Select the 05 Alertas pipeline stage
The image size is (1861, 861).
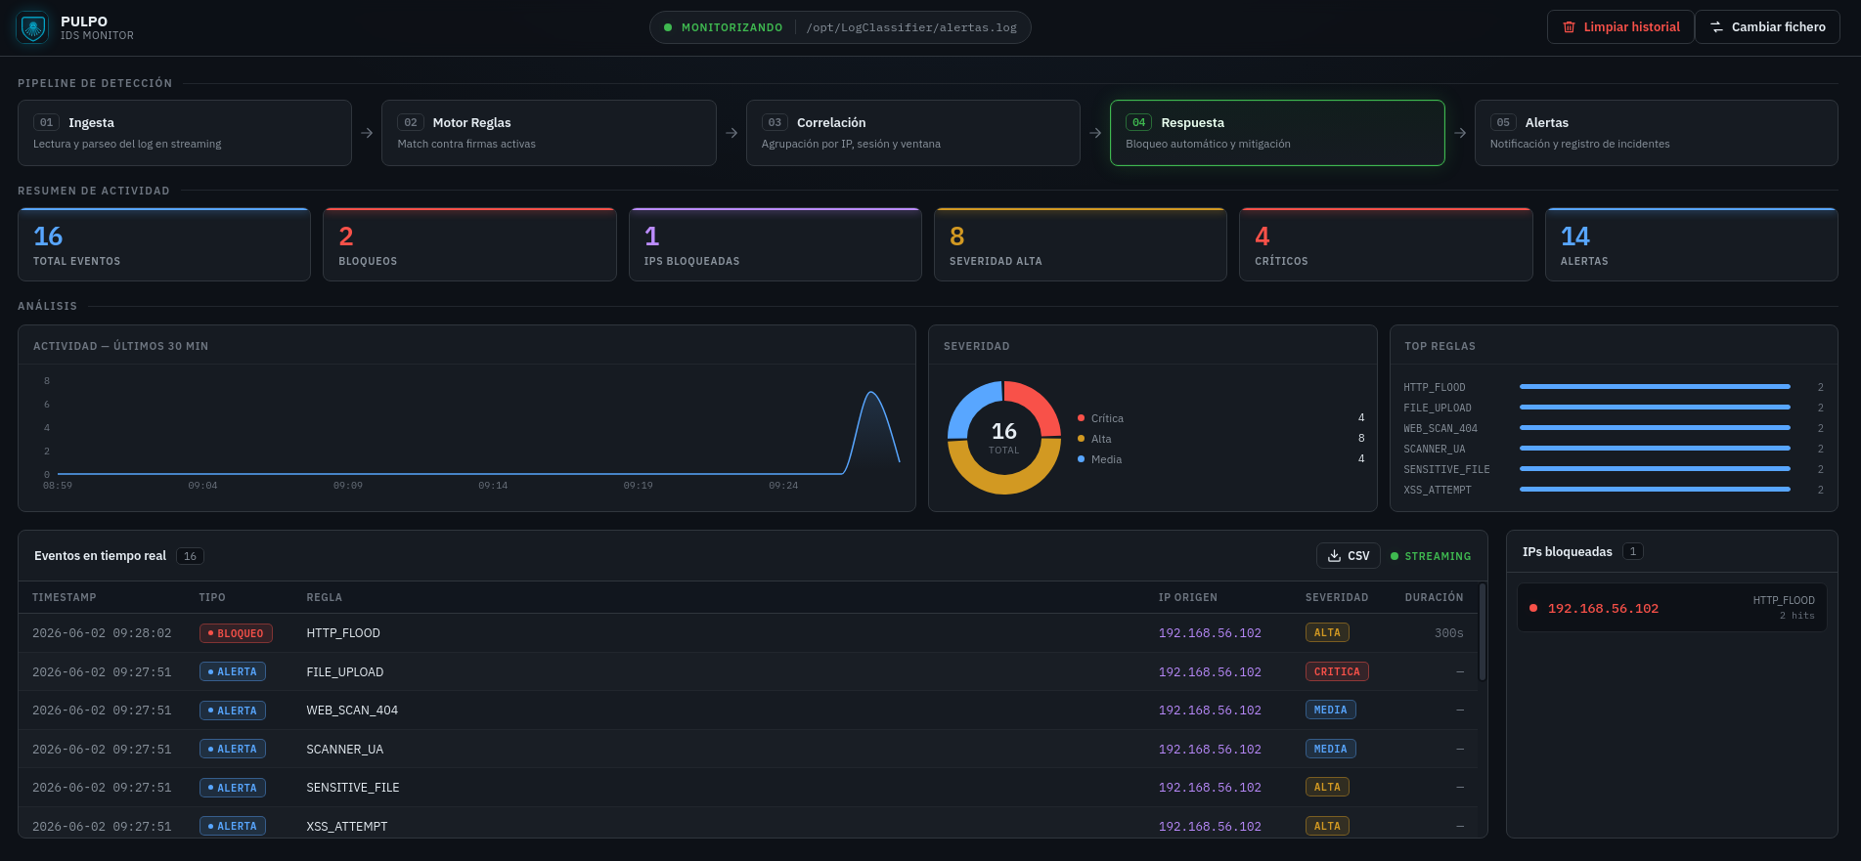pos(1657,133)
